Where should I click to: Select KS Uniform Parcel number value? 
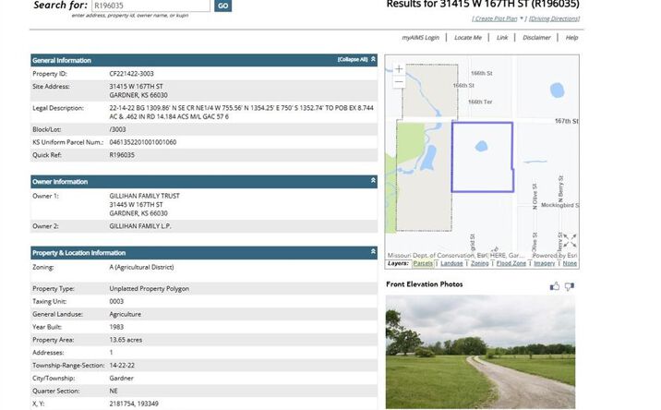(143, 142)
